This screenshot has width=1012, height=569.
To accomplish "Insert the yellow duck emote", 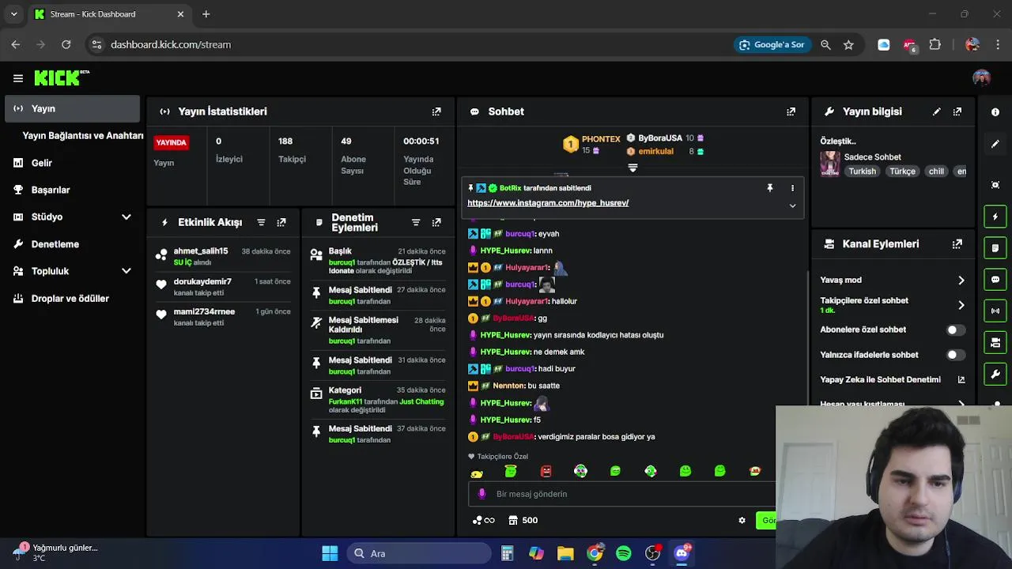I will point(477,472).
